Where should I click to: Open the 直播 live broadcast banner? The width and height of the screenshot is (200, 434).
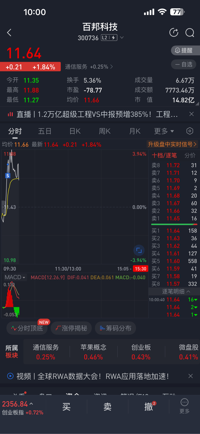tap(93, 114)
